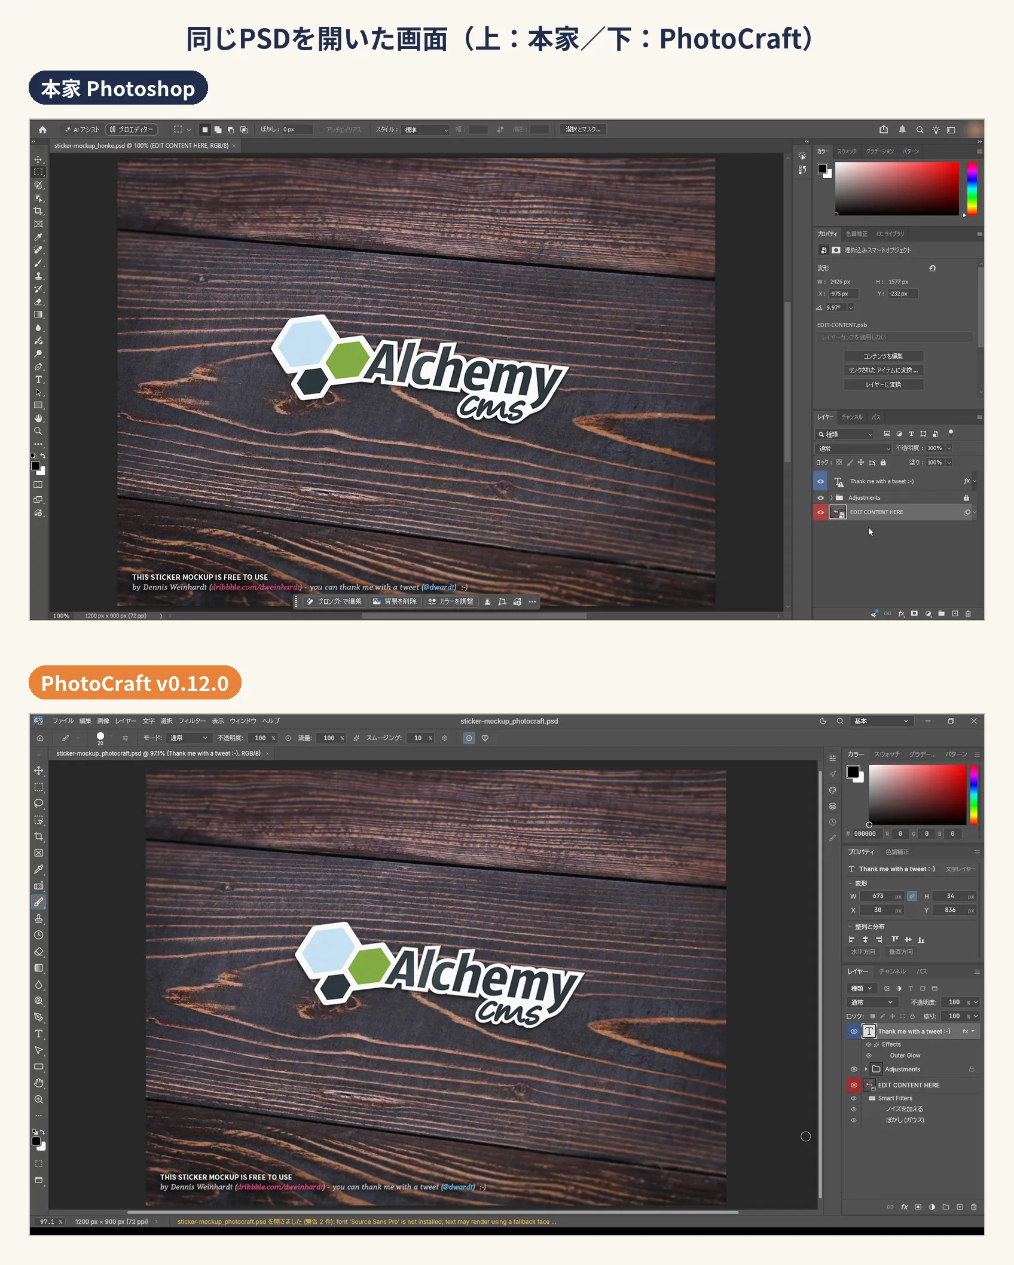The height and width of the screenshot is (1265, 1014).
Task: Toggle the Thank me with a tweet layer's eye in Photoshop
Action: click(x=820, y=481)
